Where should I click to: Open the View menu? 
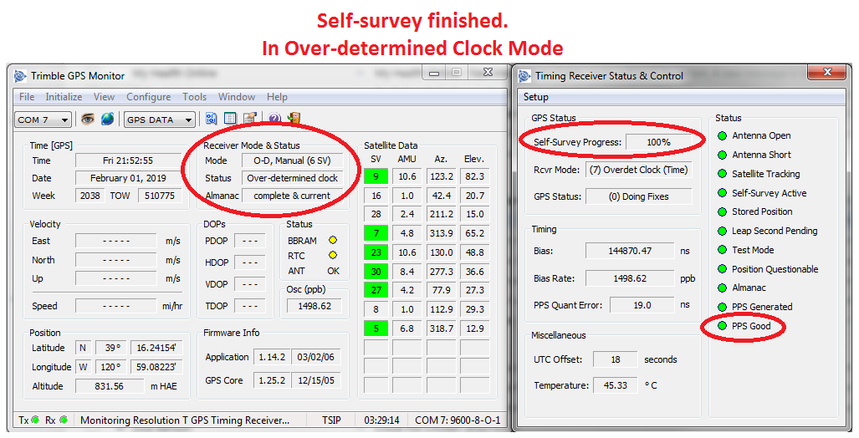click(104, 97)
